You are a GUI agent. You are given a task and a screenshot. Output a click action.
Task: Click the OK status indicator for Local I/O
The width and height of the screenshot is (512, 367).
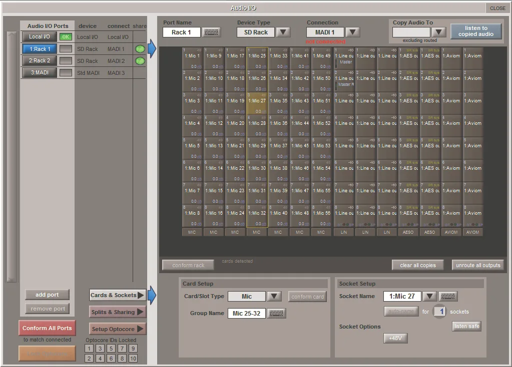coord(66,37)
